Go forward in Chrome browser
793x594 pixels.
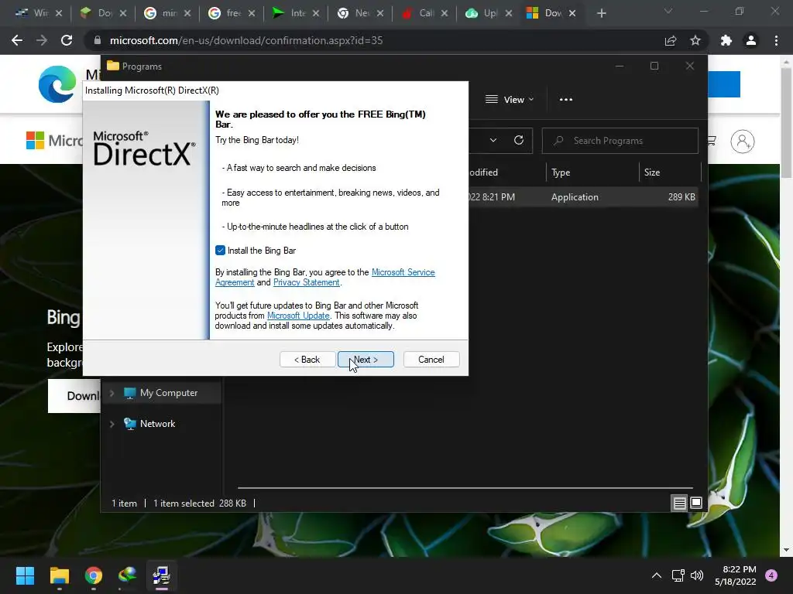click(x=42, y=40)
